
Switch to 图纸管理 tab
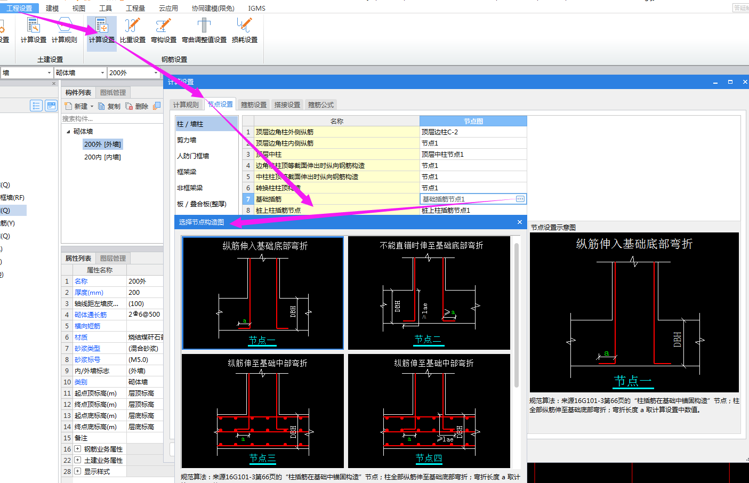113,92
